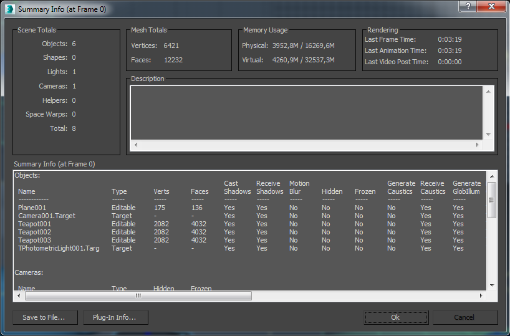510x336 pixels.
Task: Click the Helpers label in Scene Totals
Action: 55,100
